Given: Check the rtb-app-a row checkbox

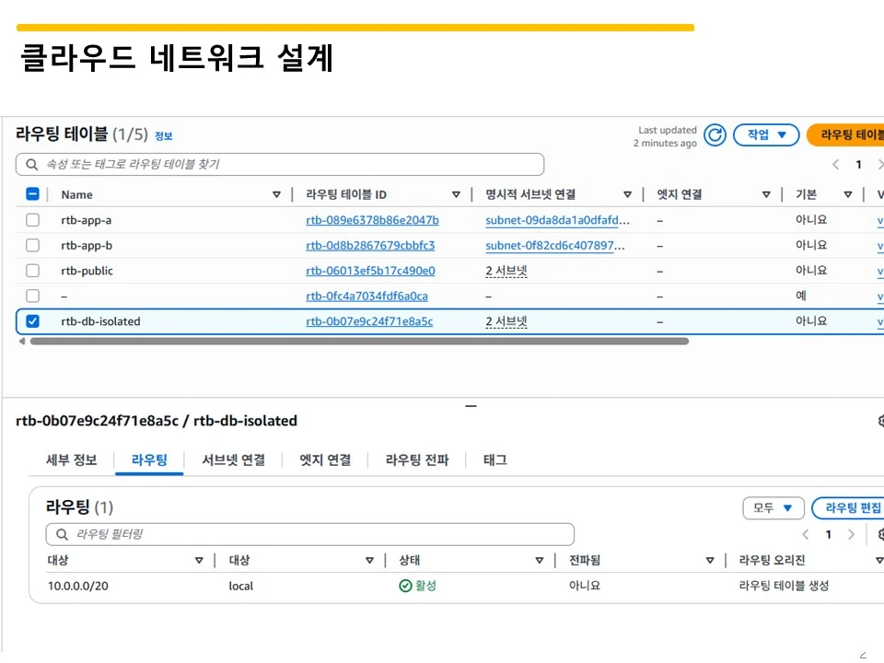Looking at the screenshot, I should 33,220.
